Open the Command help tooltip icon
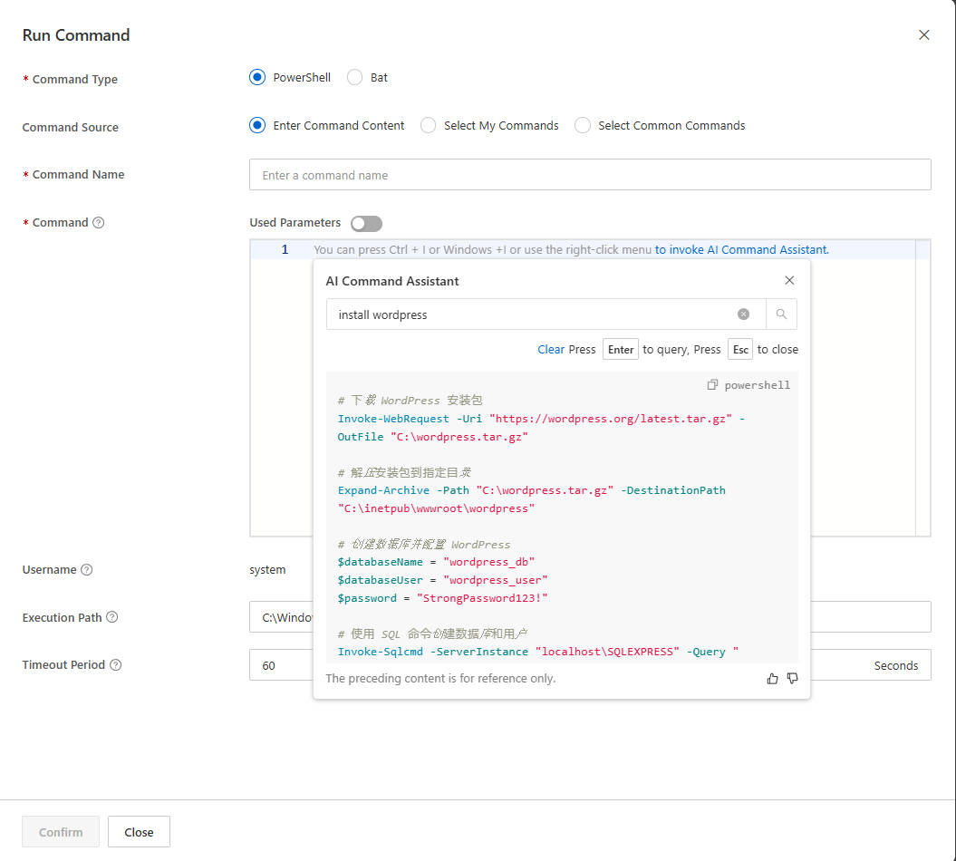956x861 pixels. (98, 223)
